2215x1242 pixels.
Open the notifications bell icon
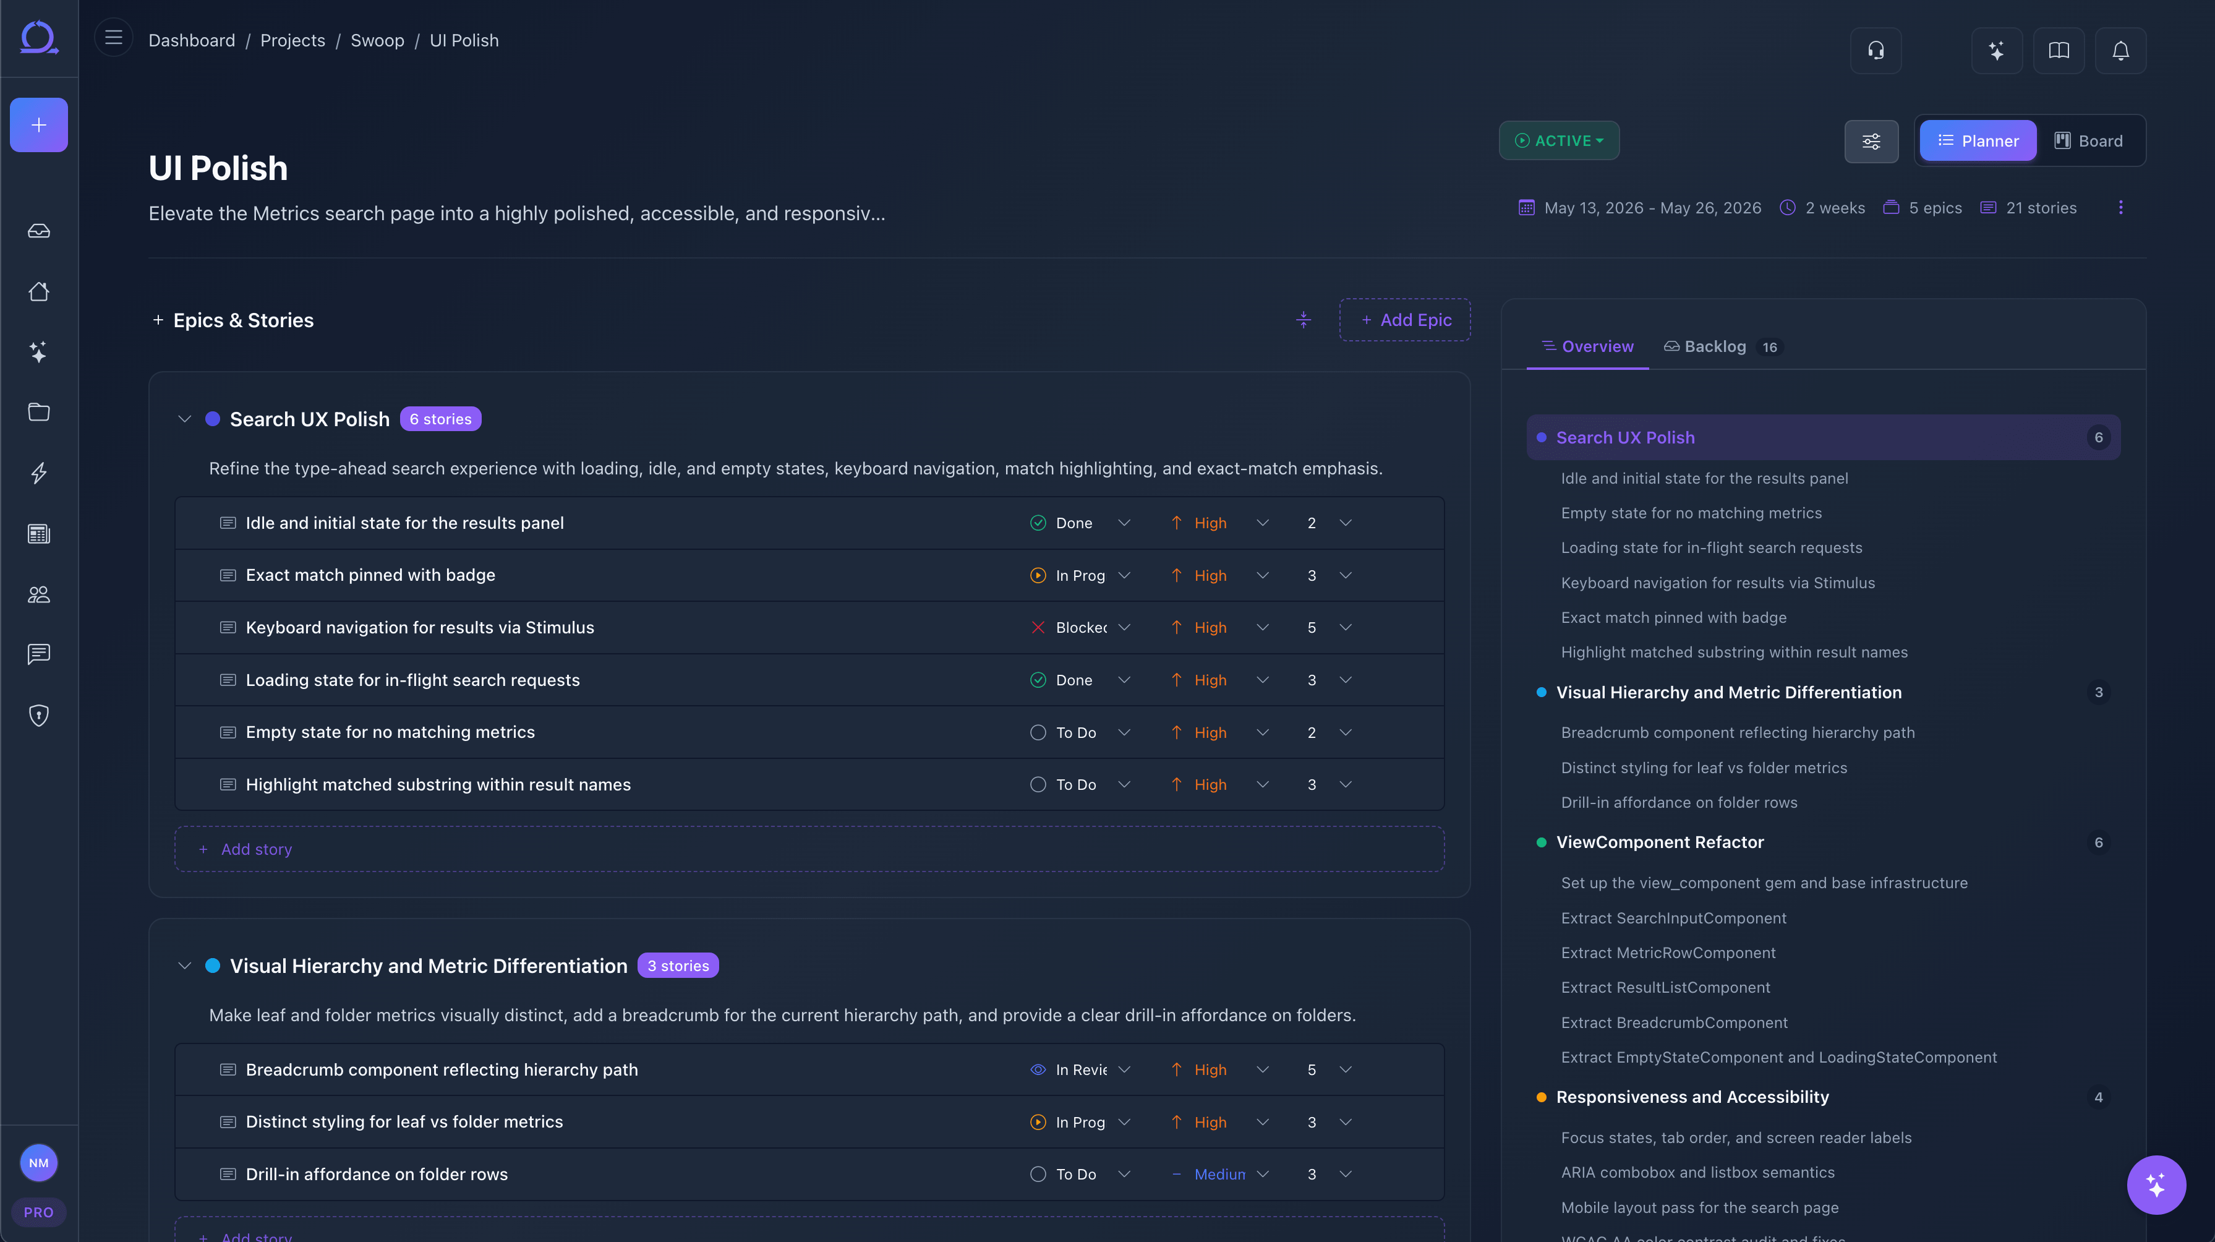click(2120, 51)
